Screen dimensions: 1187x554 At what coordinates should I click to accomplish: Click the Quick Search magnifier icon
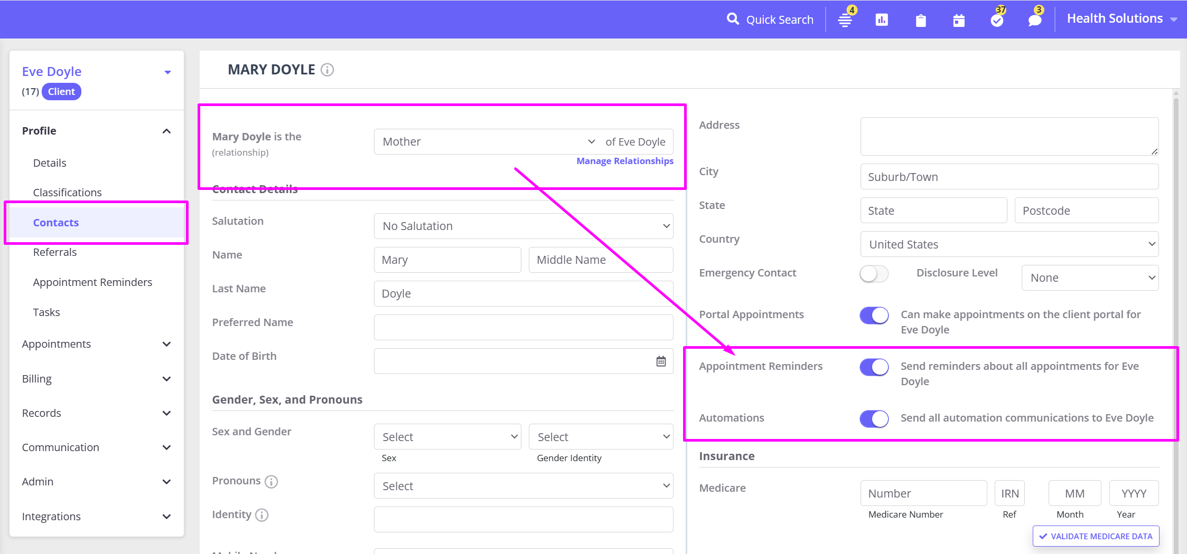pyautogui.click(x=732, y=20)
